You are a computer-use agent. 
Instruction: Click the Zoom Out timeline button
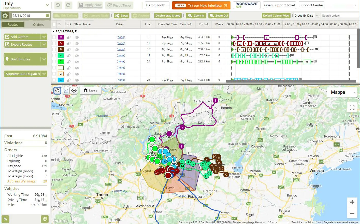(219, 16)
